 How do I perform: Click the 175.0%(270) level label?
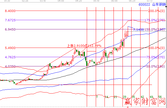coord(155,20)
